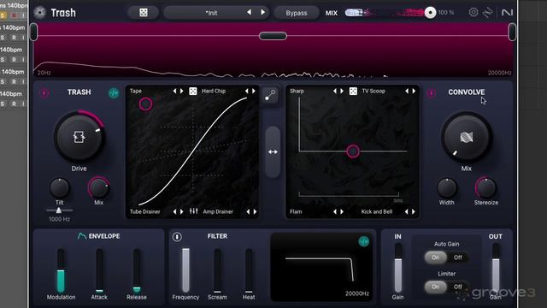Select the previous preset arrow
This screenshot has height=308, width=547.
click(249, 12)
